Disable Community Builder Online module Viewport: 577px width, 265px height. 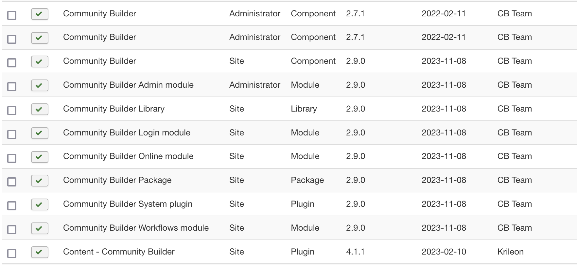coord(40,157)
